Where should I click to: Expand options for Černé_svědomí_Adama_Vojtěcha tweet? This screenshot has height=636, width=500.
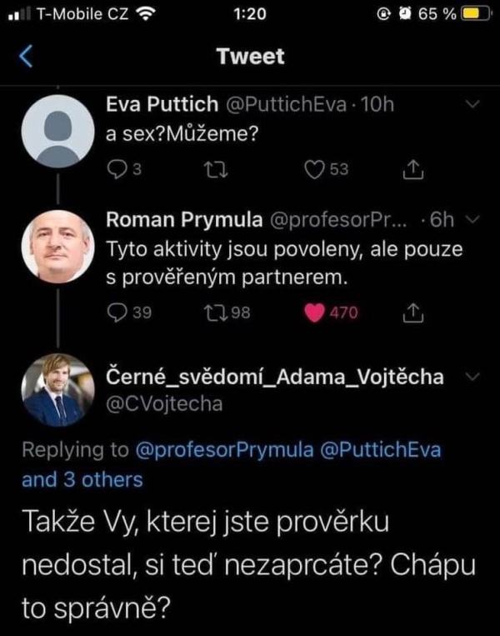(x=472, y=377)
